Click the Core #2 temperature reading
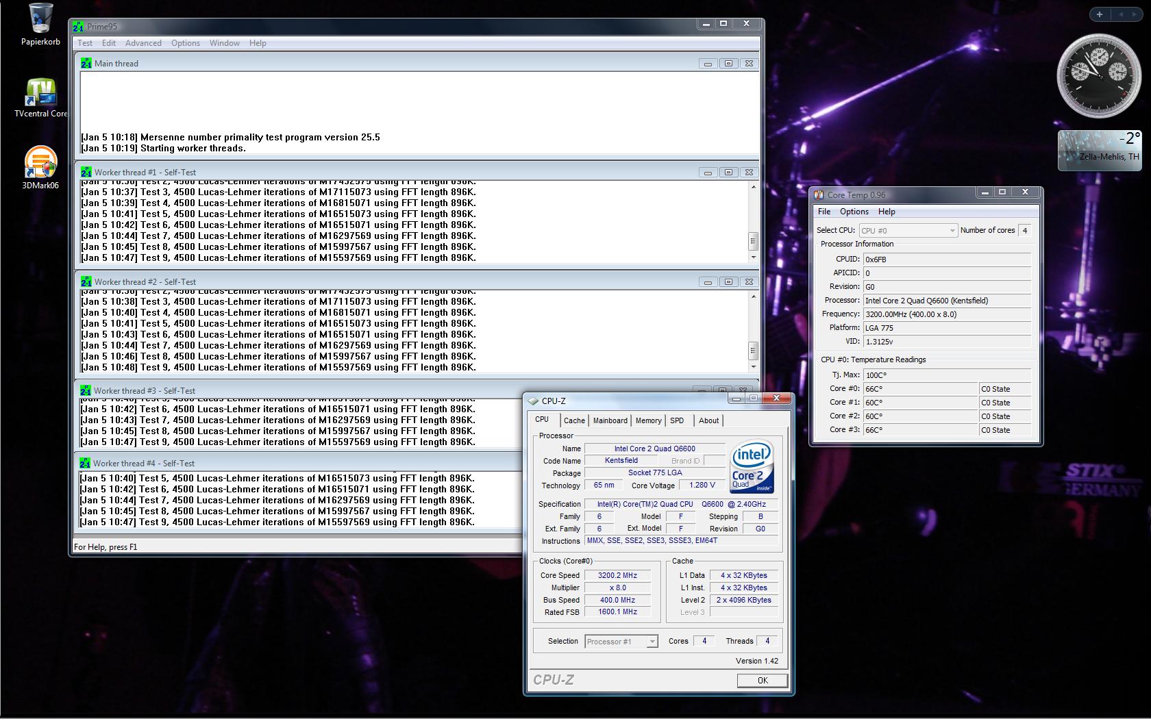The image size is (1151, 719). point(919,416)
